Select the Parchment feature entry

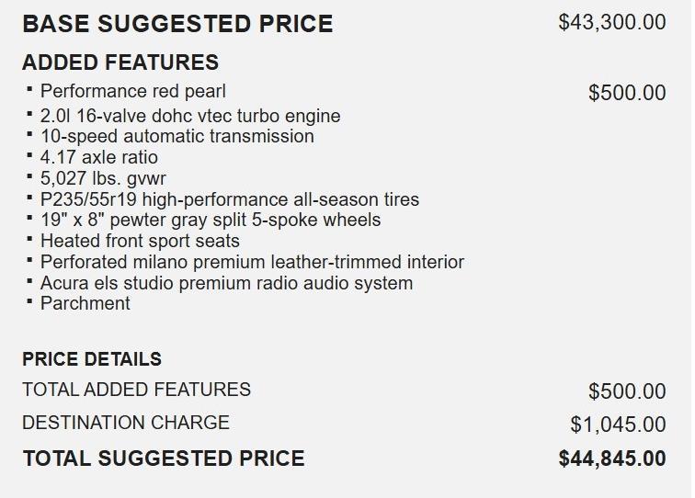85,303
